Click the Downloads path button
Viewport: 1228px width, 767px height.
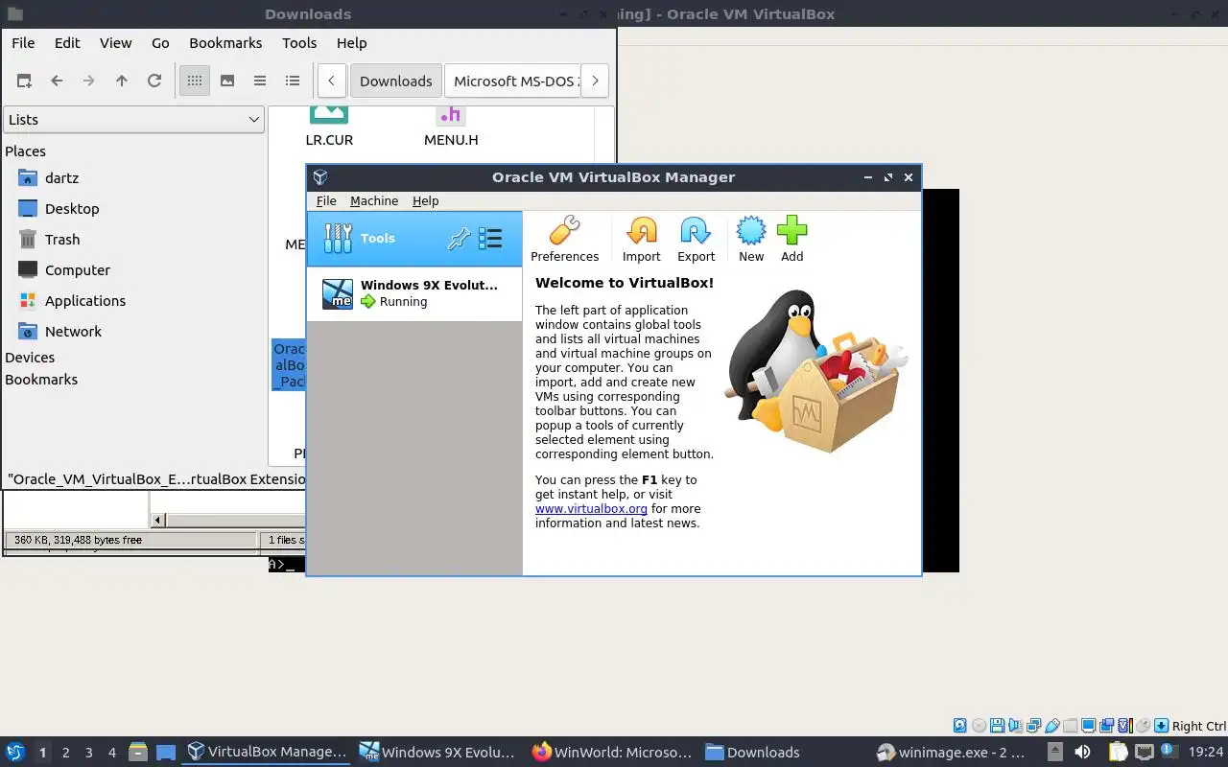(x=395, y=81)
